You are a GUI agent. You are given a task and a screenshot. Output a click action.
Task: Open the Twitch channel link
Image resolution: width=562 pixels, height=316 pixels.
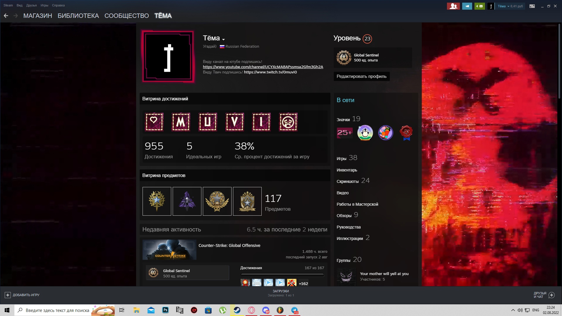coord(270,72)
